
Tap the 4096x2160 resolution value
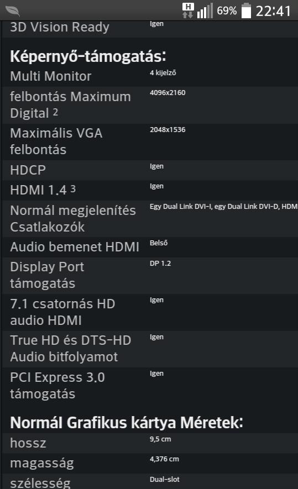tap(168, 93)
